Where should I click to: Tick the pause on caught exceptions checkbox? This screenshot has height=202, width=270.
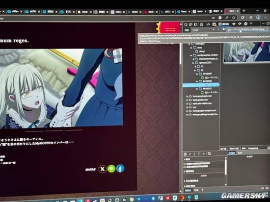(185, 167)
